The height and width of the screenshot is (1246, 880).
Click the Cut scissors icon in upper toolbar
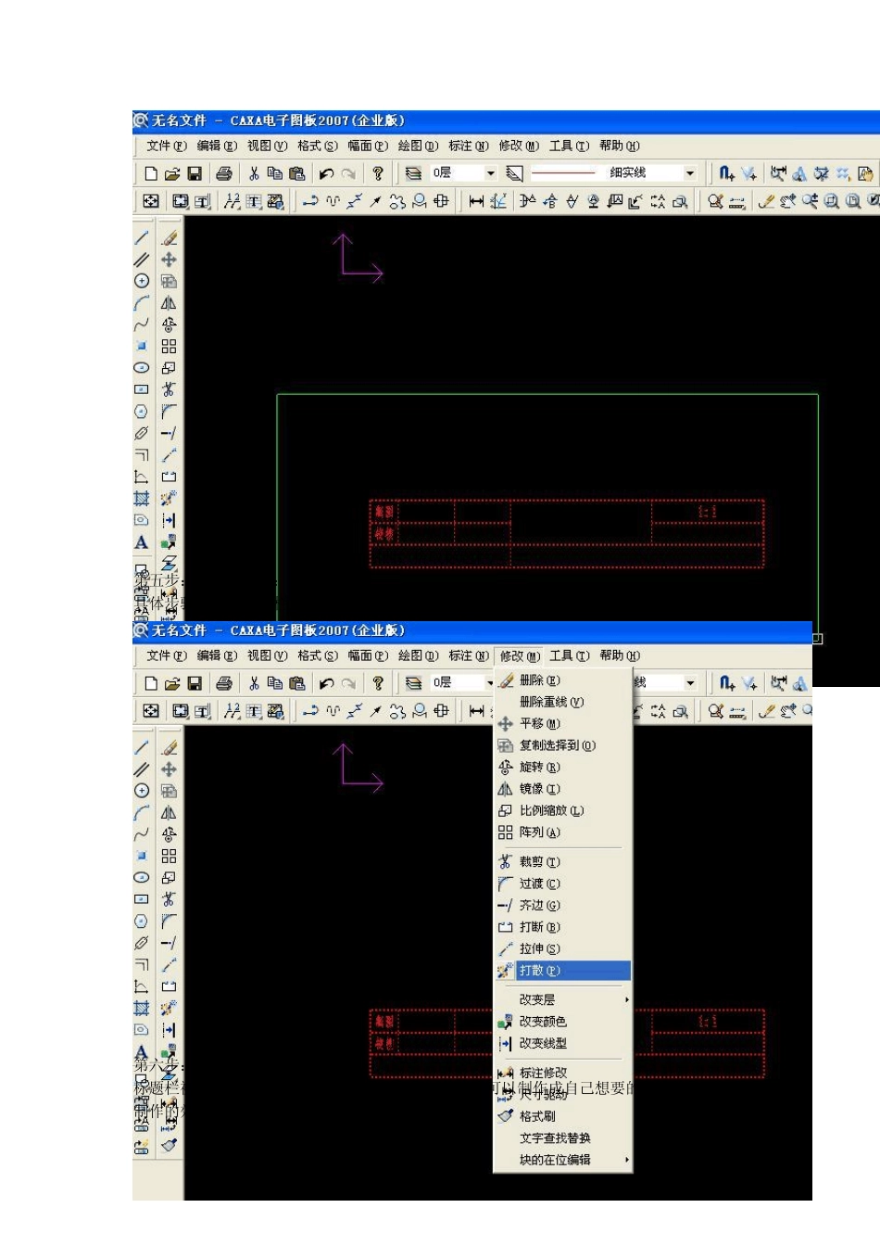pyautogui.click(x=253, y=173)
